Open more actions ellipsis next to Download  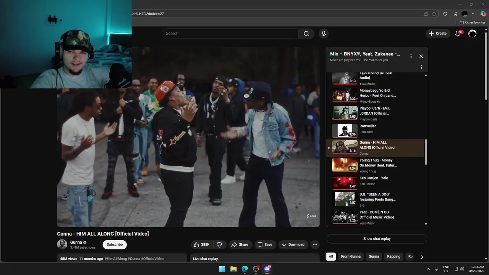point(315,244)
